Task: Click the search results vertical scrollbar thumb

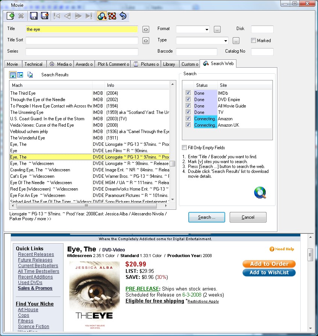Action: point(173,164)
